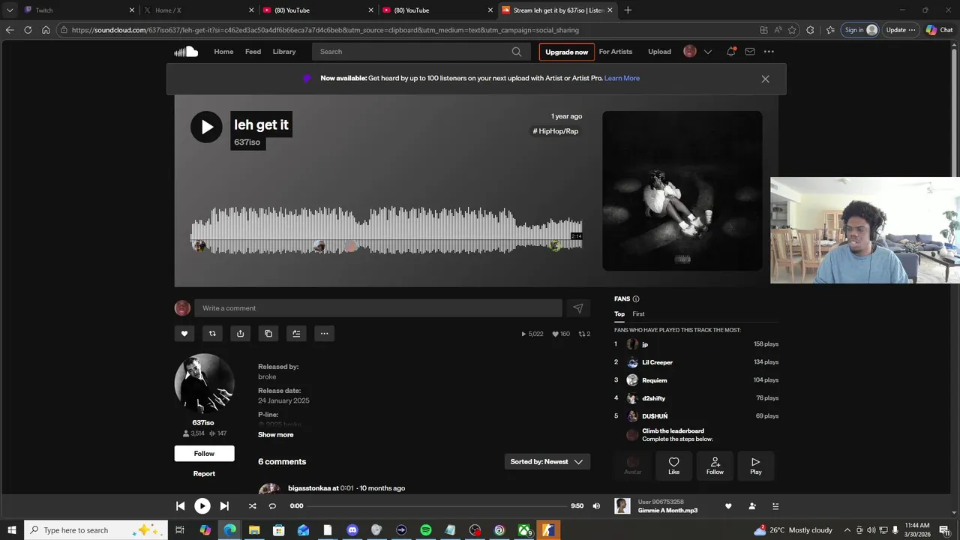Click in the Write a comment field
This screenshot has height=540, width=960.
[x=378, y=308]
